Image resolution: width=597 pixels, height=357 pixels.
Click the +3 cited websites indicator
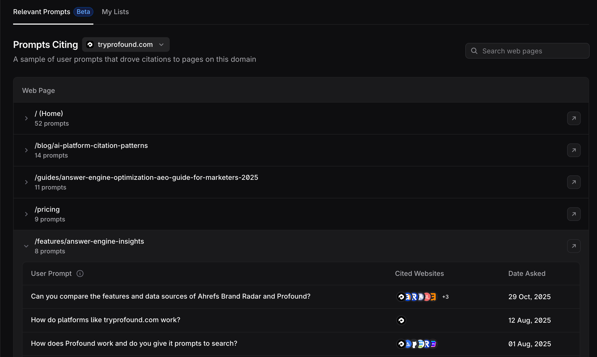point(445,297)
